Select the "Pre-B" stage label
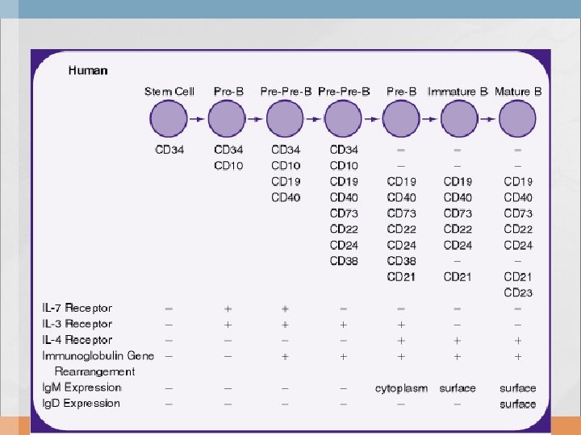 (x=401, y=91)
